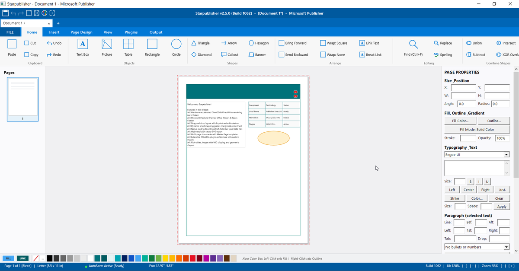Screen dimensions: 519x271
Task: Open the color palette circle icon
Action: click(44, 13)
